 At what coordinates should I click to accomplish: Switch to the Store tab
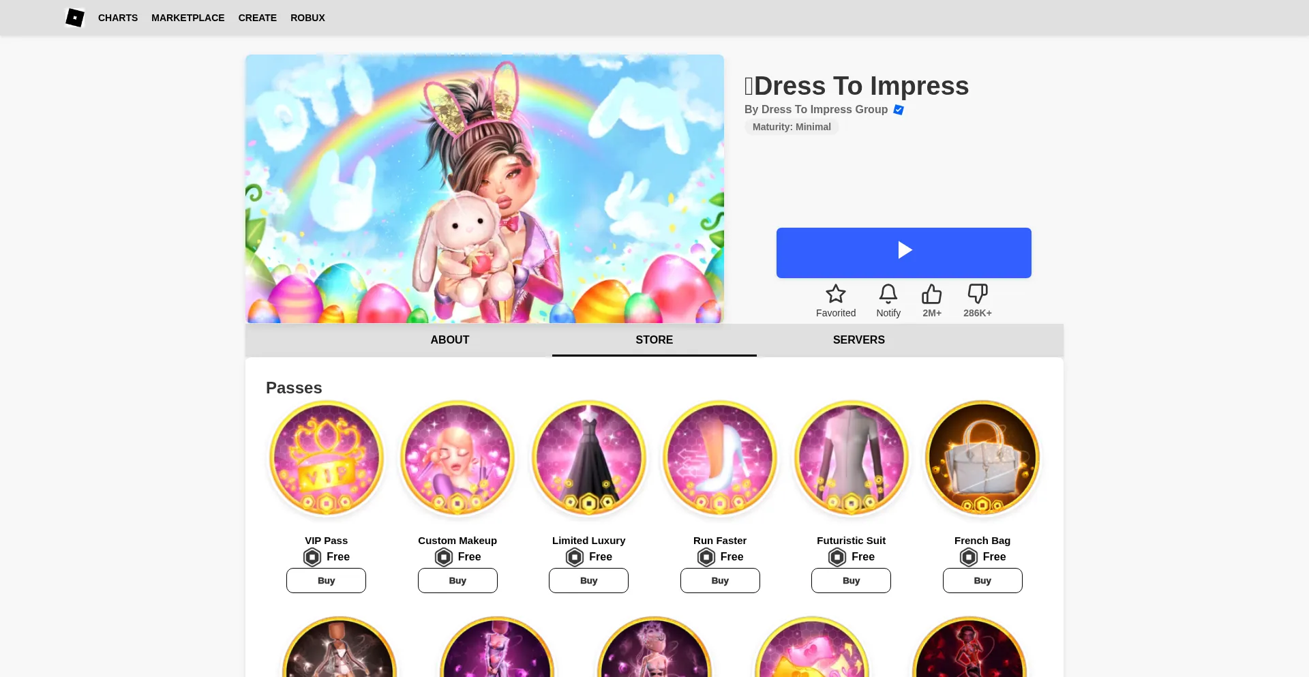pos(654,340)
